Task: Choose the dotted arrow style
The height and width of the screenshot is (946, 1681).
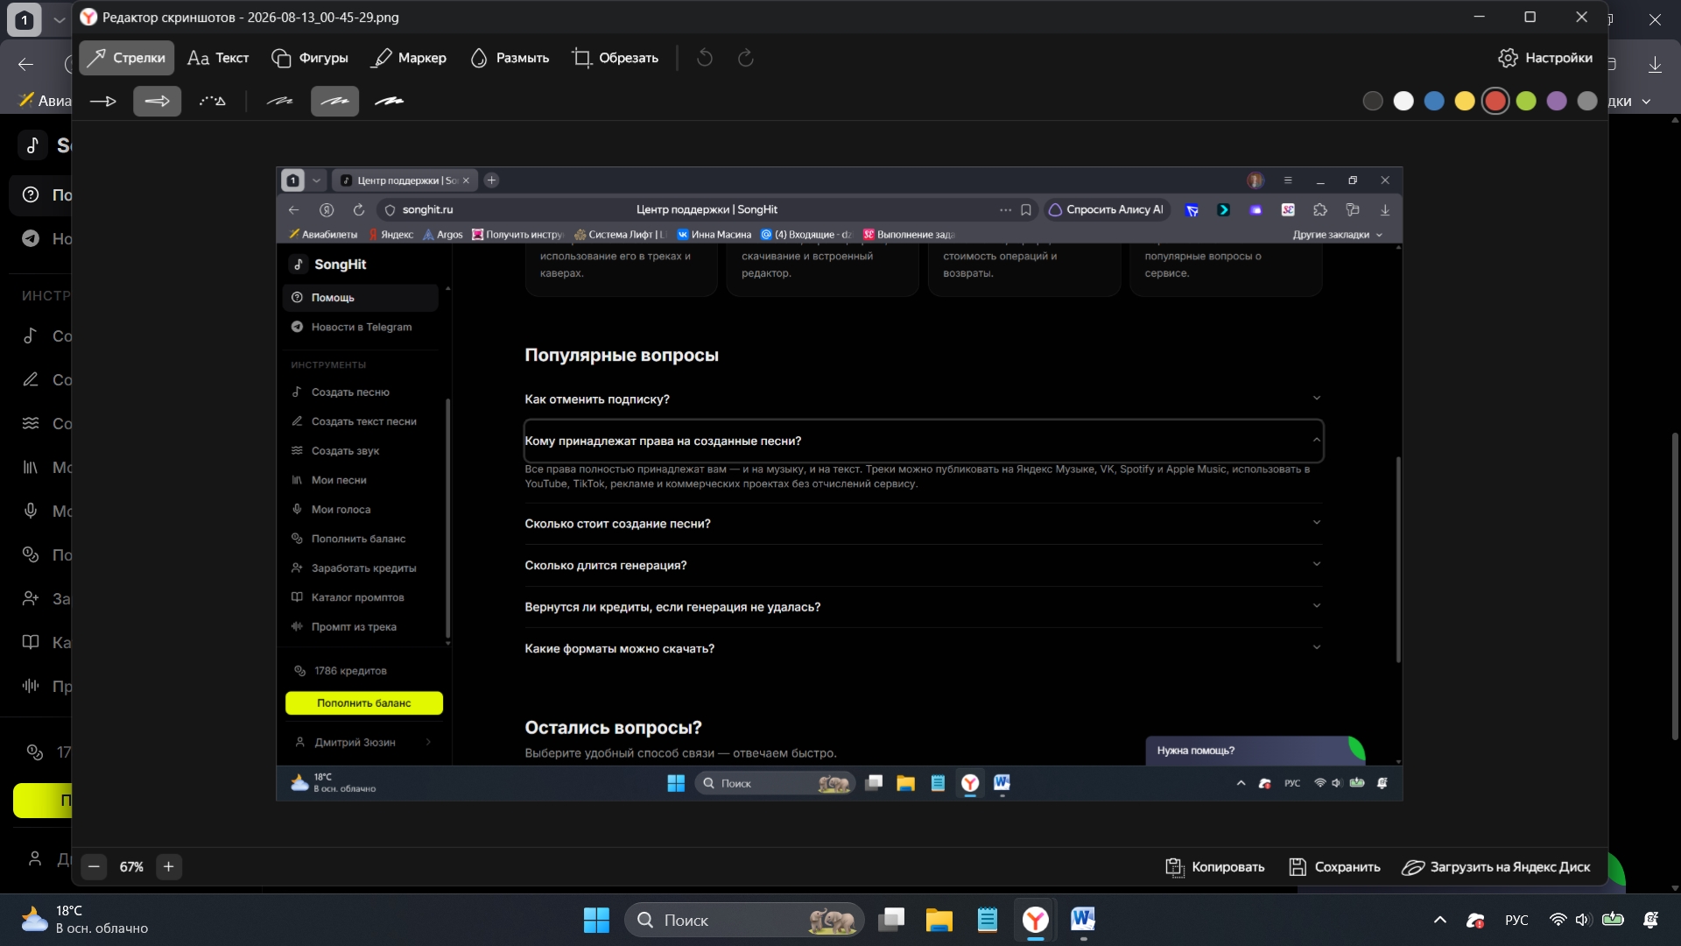Action: (212, 102)
